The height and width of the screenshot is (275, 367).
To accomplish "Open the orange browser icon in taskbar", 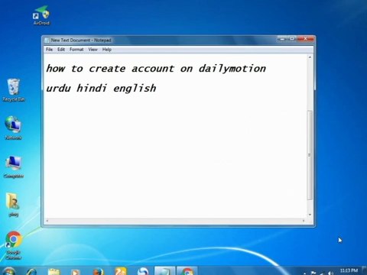I will [120, 271].
